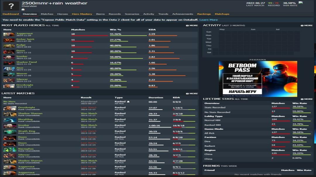This screenshot has height=177, width=316.
Task: Click Juggernaut 55.56% win rate value
Action: click(116, 34)
